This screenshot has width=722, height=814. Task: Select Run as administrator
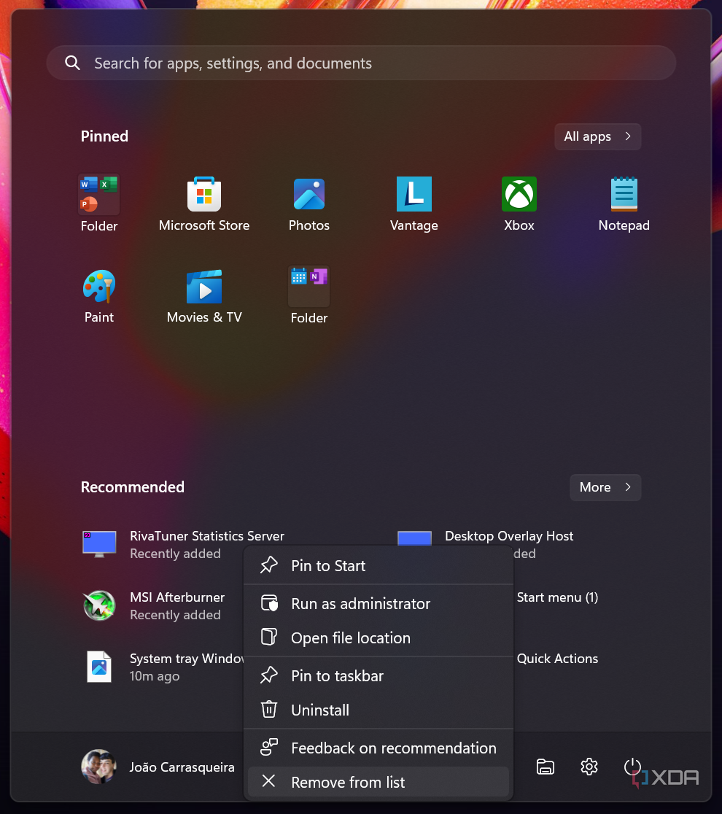pos(379,603)
